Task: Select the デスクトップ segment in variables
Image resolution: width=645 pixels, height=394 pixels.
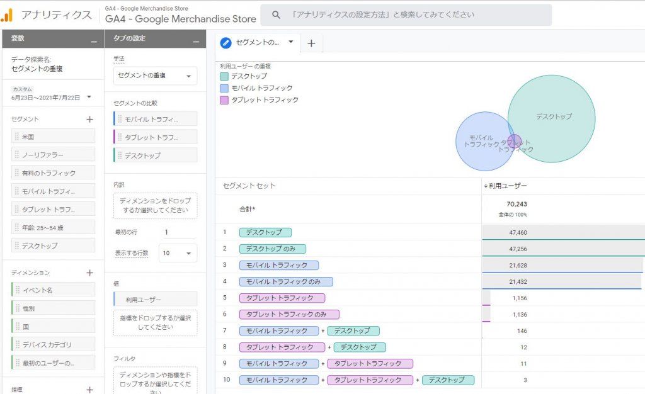Action: tap(53, 245)
